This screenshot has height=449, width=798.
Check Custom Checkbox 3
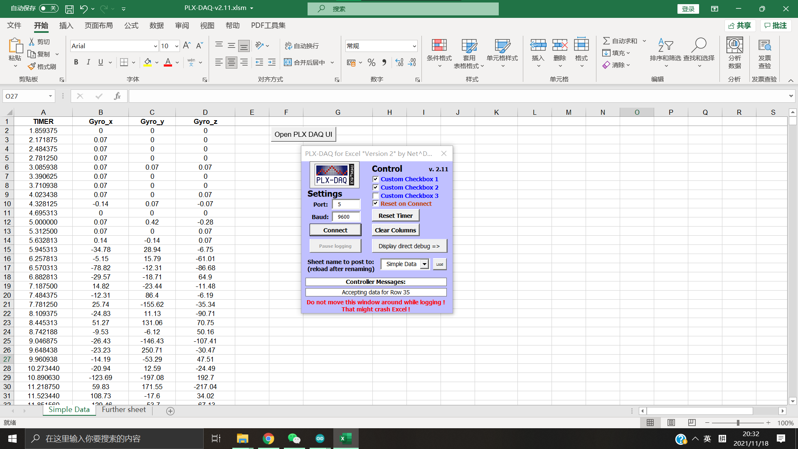coord(376,196)
